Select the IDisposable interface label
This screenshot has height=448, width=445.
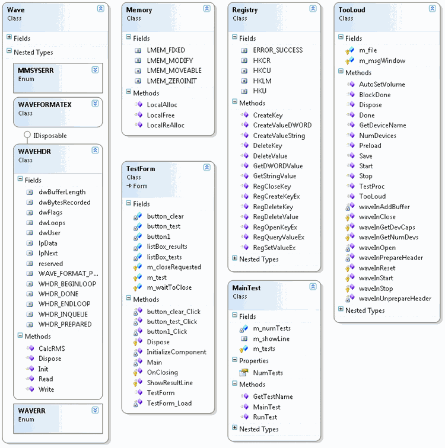point(50,136)
